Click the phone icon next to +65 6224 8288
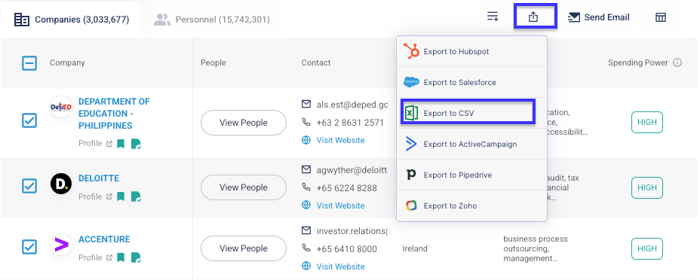Screen dimensions: 700x280 tap(306, 187)
